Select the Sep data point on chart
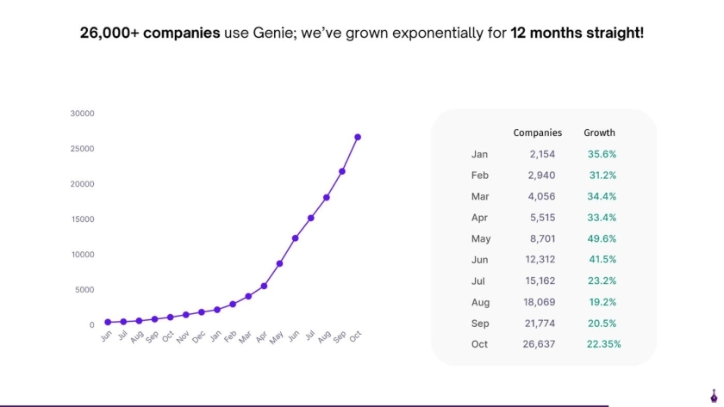 [x=342, y=171]
